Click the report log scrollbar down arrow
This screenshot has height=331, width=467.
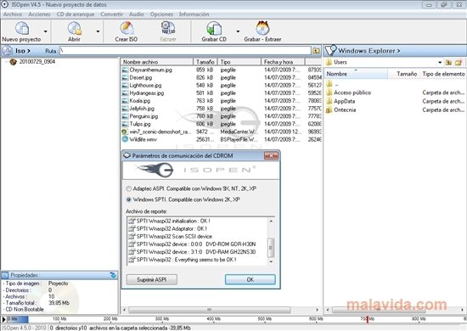pyautogui.click(x=271, y=261)
